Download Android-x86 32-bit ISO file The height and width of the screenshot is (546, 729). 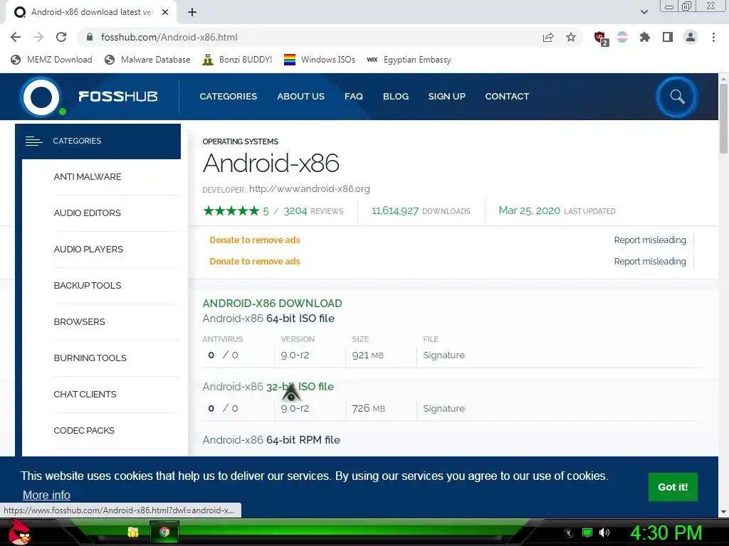tap(268, 387)
